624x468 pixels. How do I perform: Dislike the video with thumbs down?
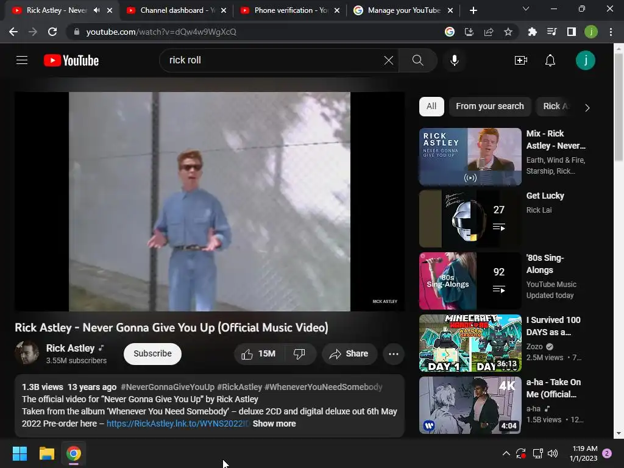click(x=299, y=354)
